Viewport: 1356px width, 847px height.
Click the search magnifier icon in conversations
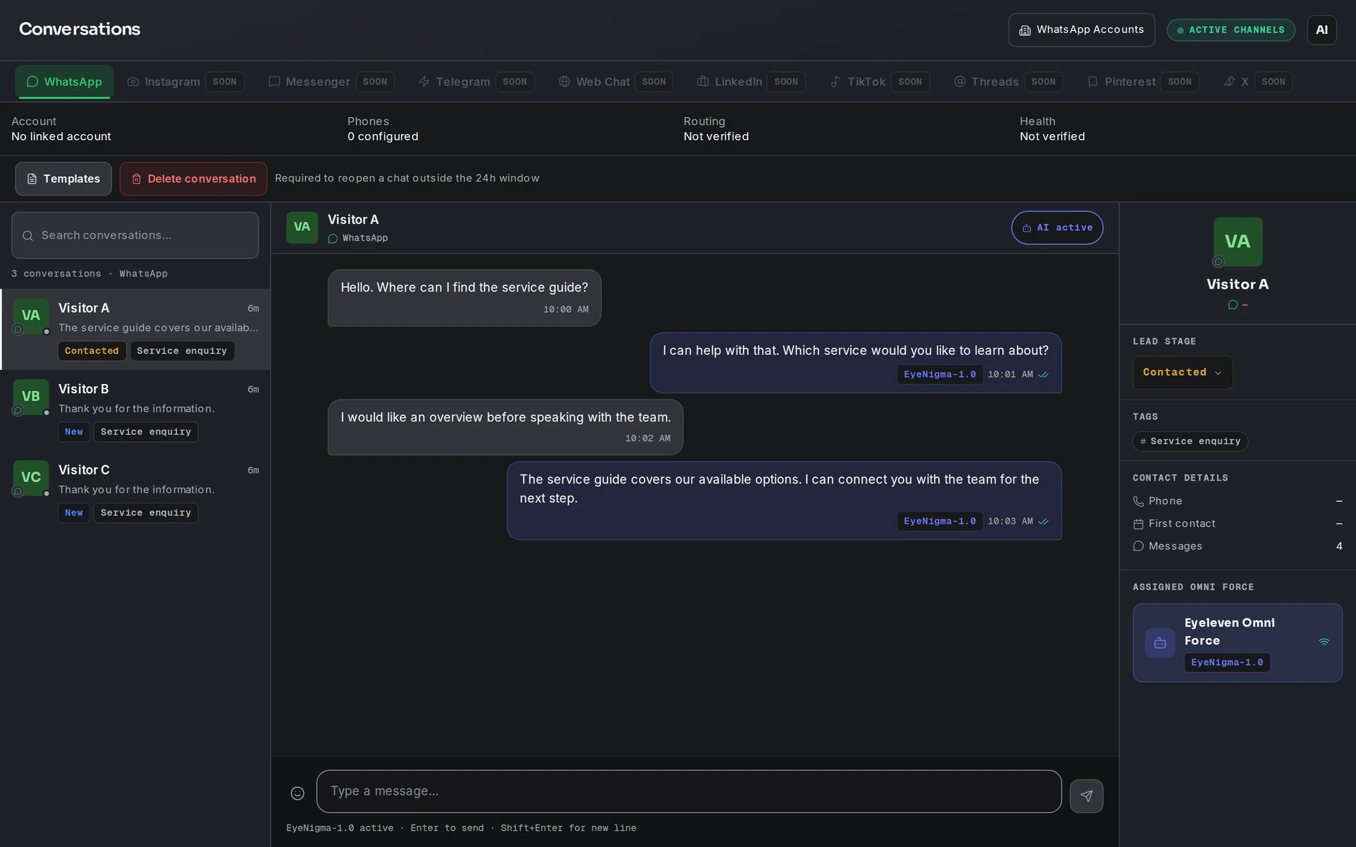click(28, 236)
